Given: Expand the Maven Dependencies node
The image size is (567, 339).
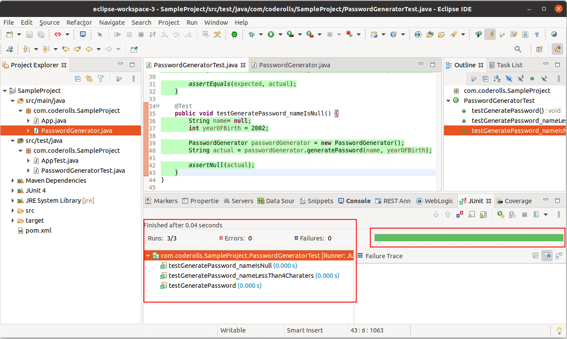Looking at the screenshot, I should click(13, 181).
